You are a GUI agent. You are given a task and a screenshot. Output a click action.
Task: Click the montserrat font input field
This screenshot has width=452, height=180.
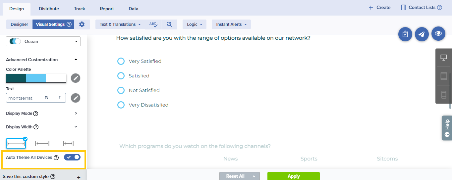coord(23,98)
